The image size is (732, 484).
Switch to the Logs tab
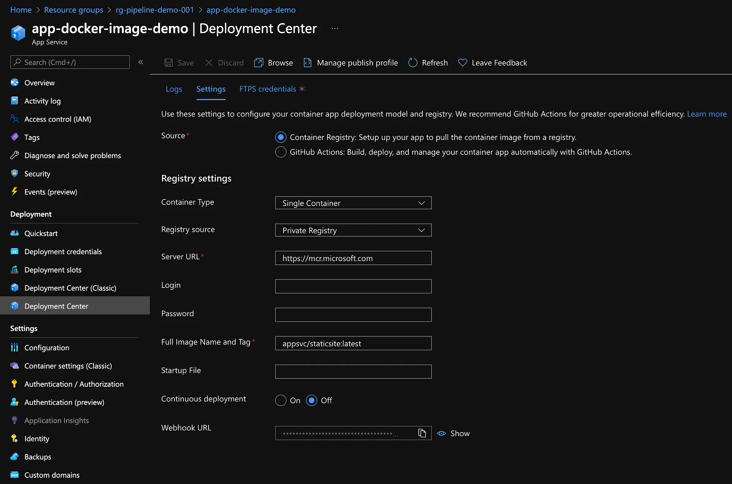[x=174, y=89]
